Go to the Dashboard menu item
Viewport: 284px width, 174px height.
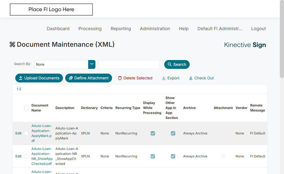58,29
